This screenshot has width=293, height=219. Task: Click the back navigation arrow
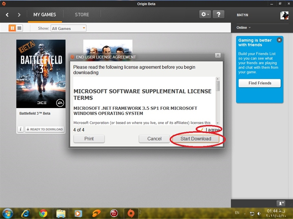[x=7, y=15]
